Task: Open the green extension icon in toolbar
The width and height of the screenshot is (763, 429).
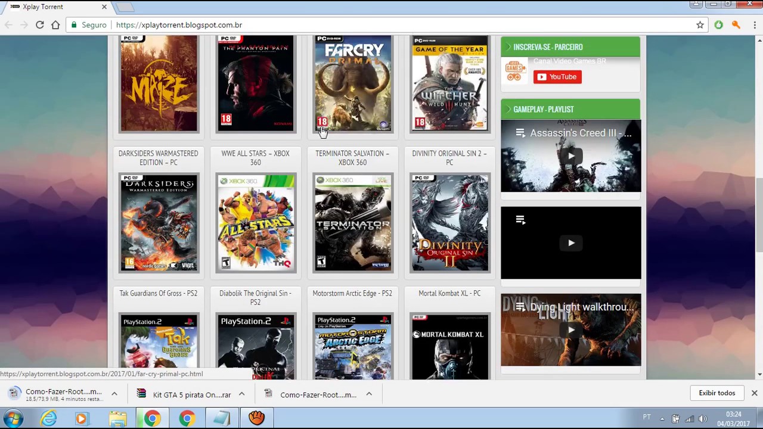Action: (718, 25)
